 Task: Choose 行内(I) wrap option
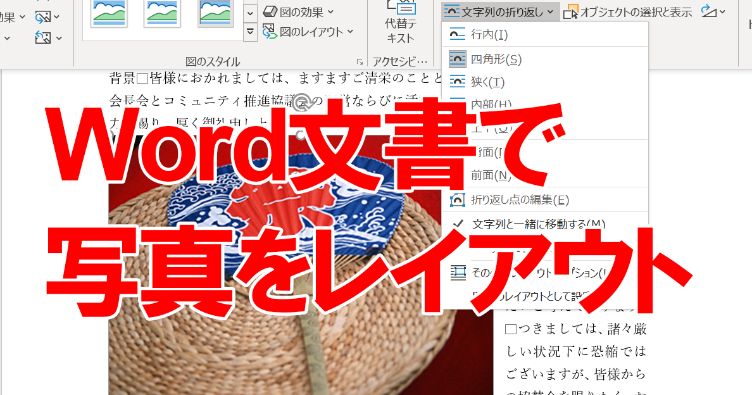[545, 35]
